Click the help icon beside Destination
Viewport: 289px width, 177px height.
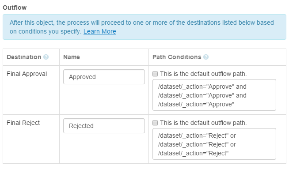tap(46, 57)
